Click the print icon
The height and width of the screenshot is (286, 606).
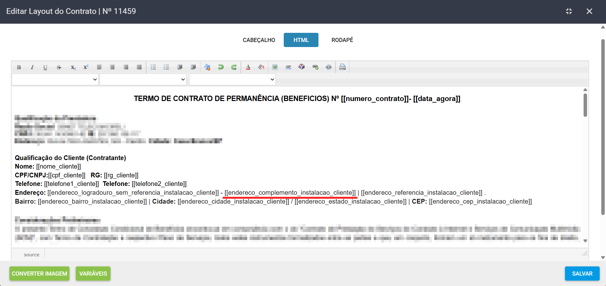[342, 67]
